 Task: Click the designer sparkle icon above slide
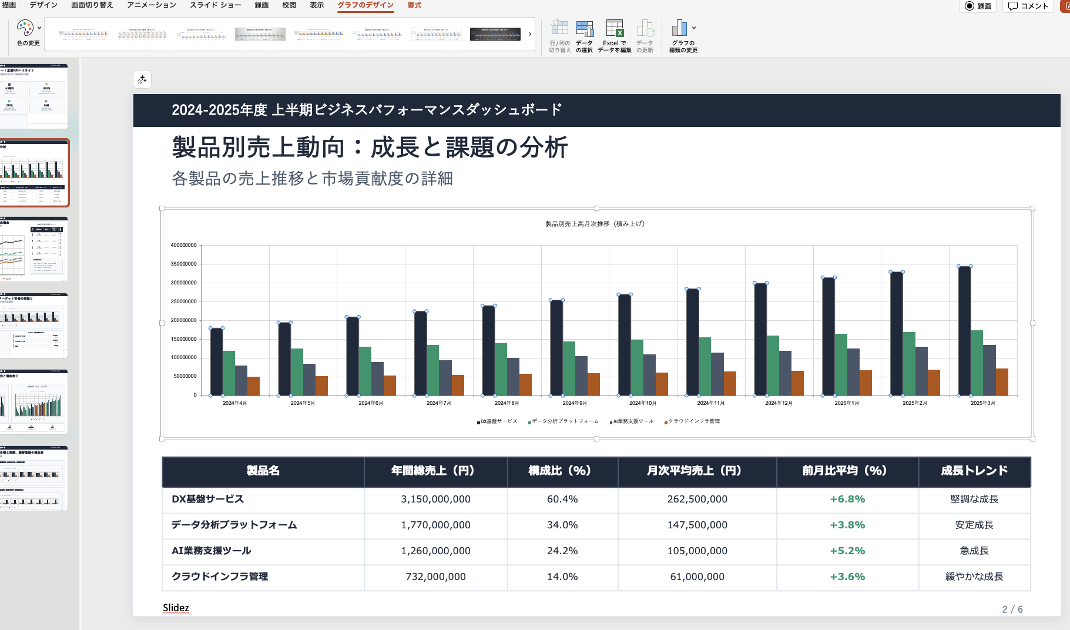(x=142, y=79)
